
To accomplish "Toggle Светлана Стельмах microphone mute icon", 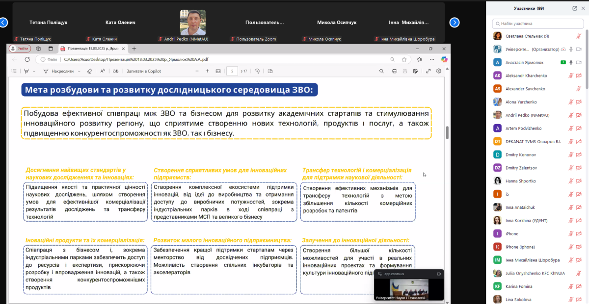I will [578, 36].
